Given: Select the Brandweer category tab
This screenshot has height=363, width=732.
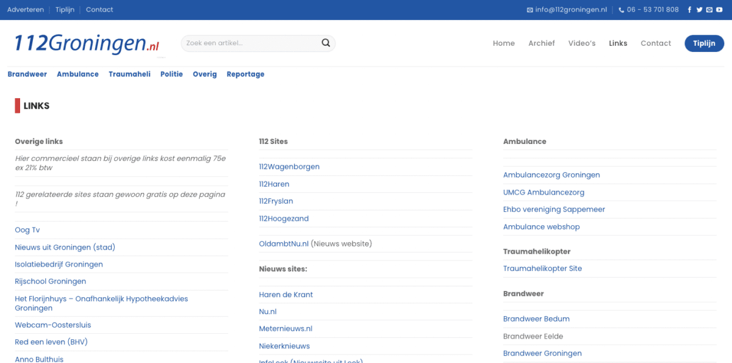Looking at the screenshot, I should click(27, 74).
